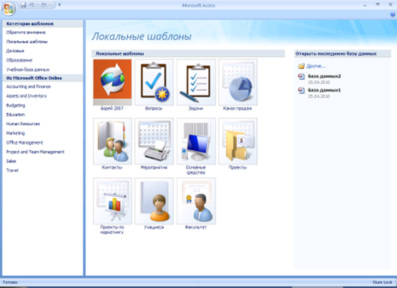
Task: Select the Проекты по маркетингу template icon
Action: click(112, 201)
